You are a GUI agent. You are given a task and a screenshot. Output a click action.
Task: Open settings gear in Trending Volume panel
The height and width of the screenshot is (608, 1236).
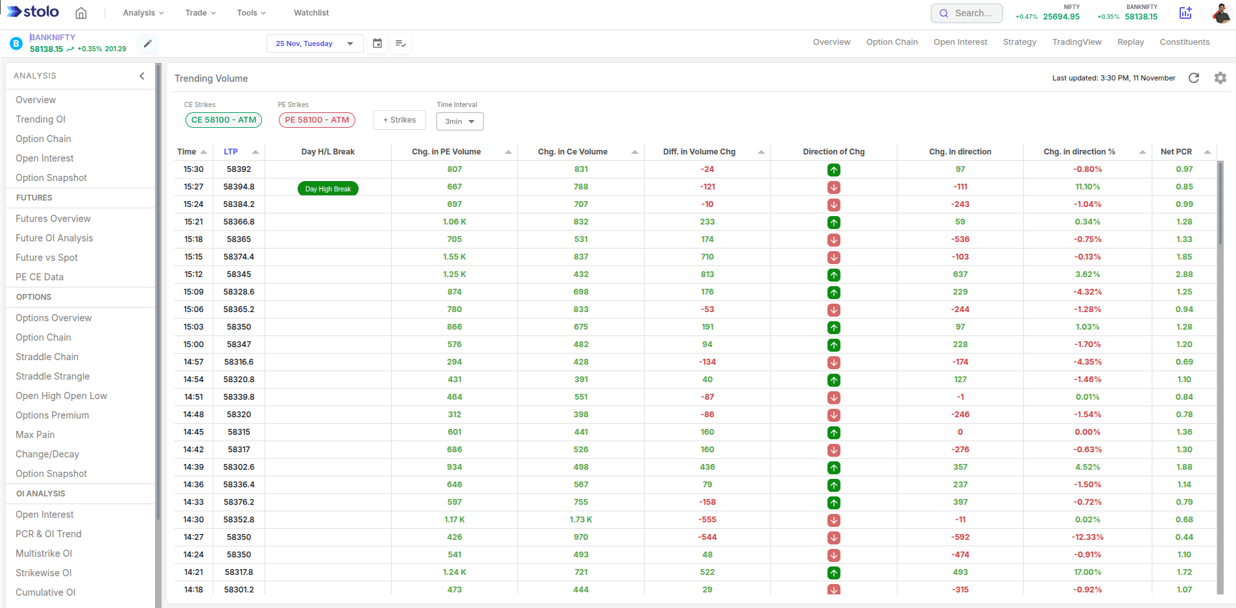click(1220, 78)
